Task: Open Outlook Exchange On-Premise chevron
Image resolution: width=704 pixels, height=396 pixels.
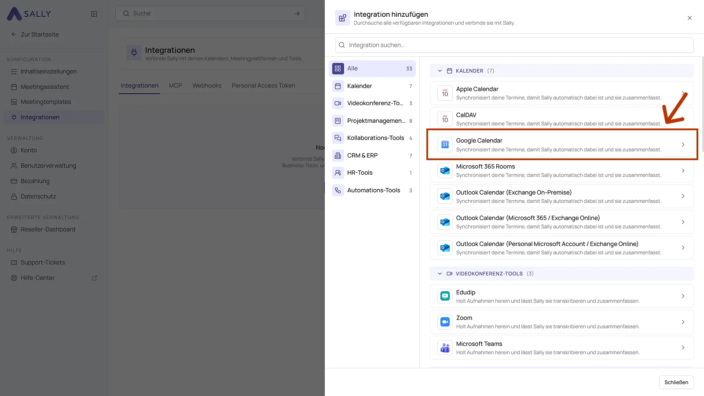Action: click(x=683, y=196)
